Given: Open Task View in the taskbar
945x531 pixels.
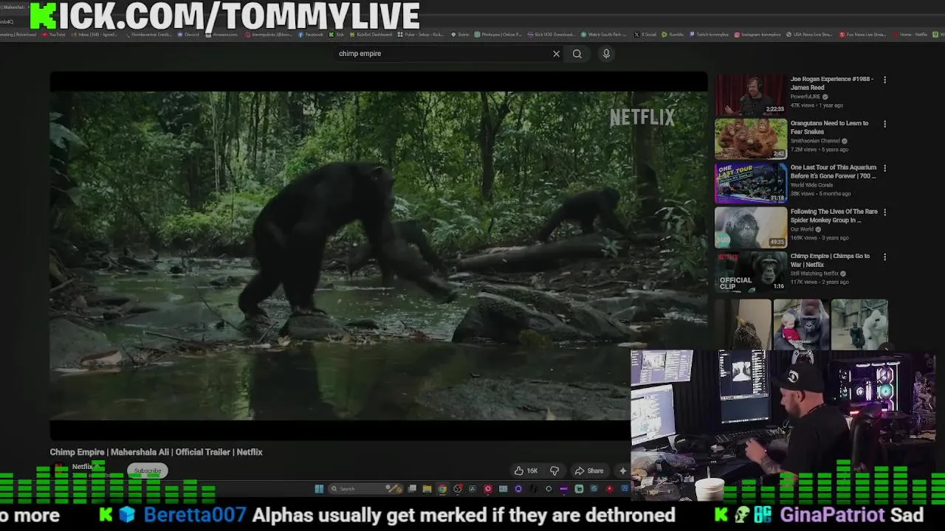Looking at the screenshot, I should tap(412, 488).
